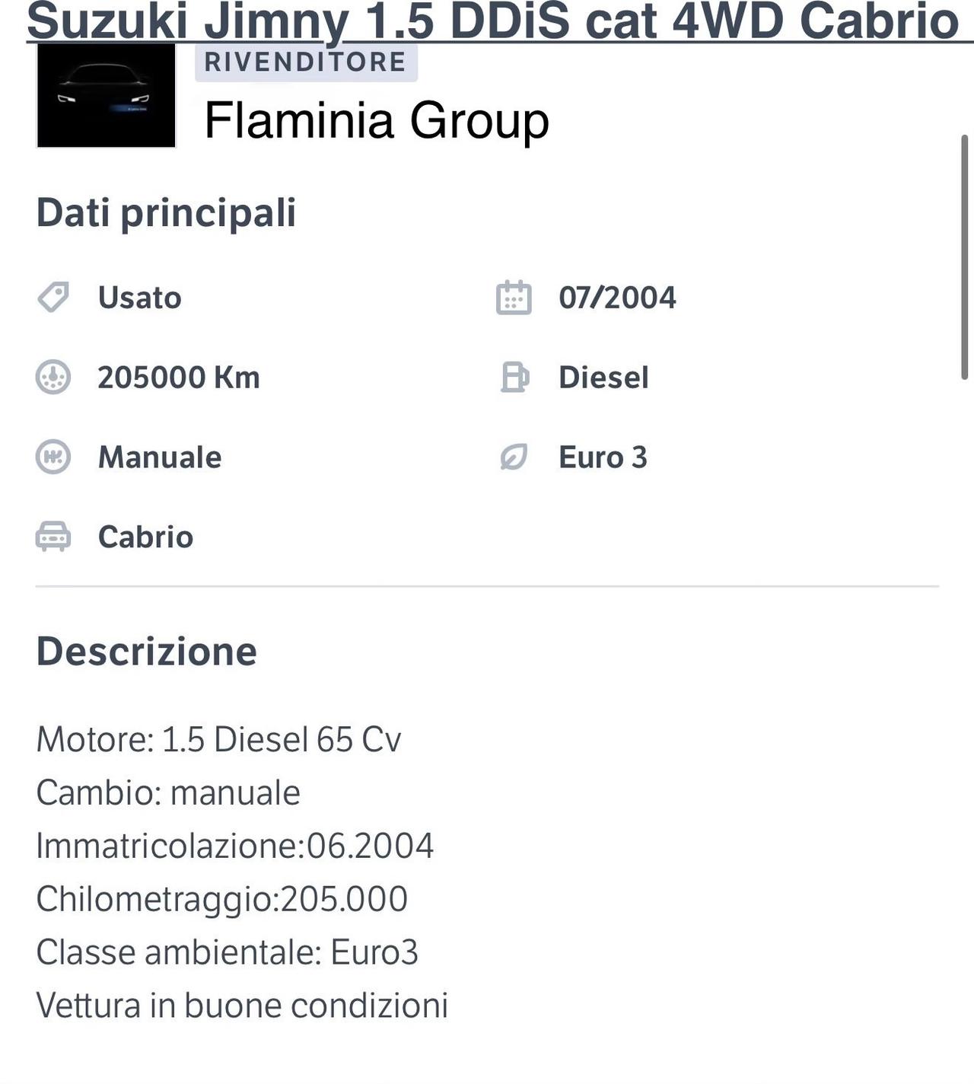Image resolution: width=974 pixels, height=1084 pixels.
Task: Click the Immatricolazione:06.2004 description line
Action: (235, 846)
